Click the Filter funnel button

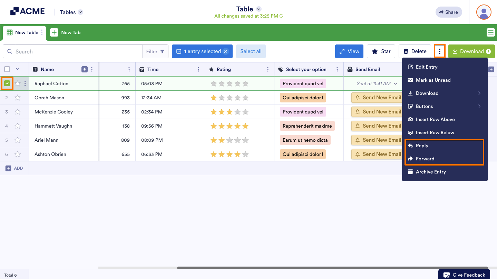156,51
